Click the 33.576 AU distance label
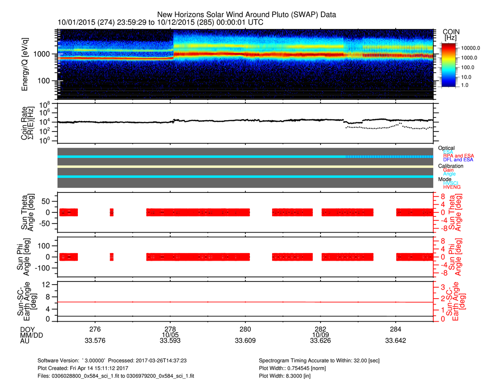Screen dimensions: 498x384 click(95, 342)
